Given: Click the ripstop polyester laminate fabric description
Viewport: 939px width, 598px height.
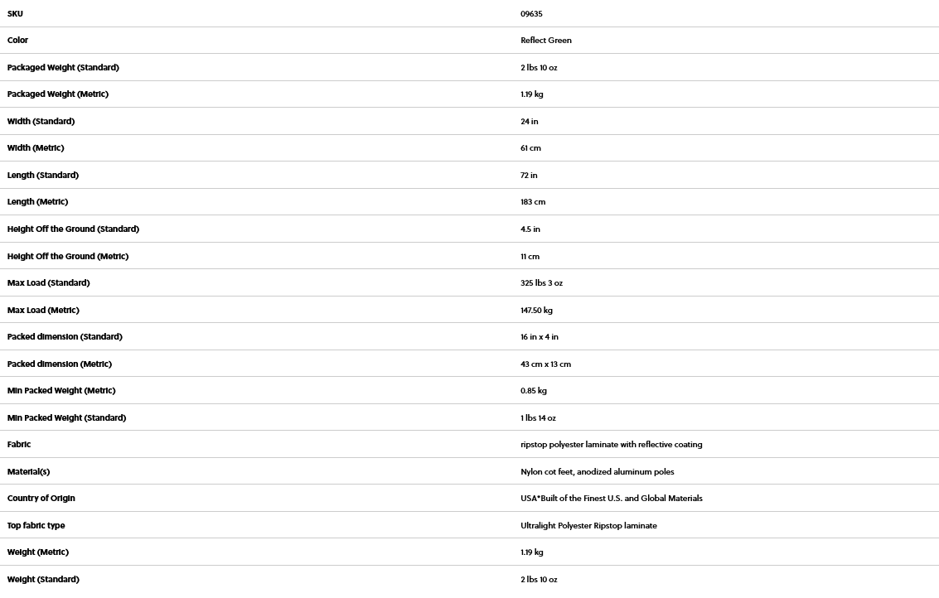Looking at the screenshot, I should (x=611, y=445).
